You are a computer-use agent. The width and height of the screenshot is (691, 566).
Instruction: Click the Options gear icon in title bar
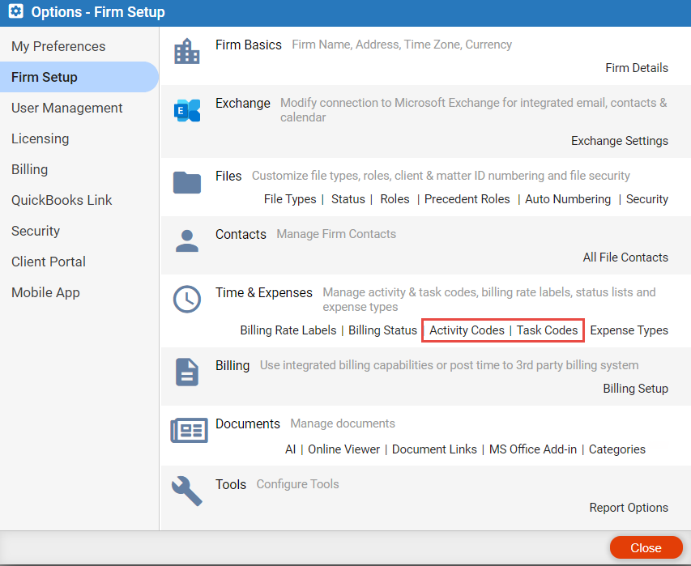tap(16, 11)
